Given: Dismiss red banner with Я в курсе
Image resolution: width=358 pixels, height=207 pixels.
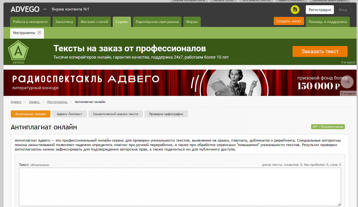Looking at the screenshot, I should click(x=348, y=93).
